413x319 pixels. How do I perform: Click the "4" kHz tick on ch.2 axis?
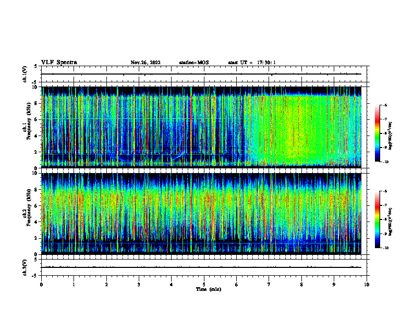pos(37,222)
